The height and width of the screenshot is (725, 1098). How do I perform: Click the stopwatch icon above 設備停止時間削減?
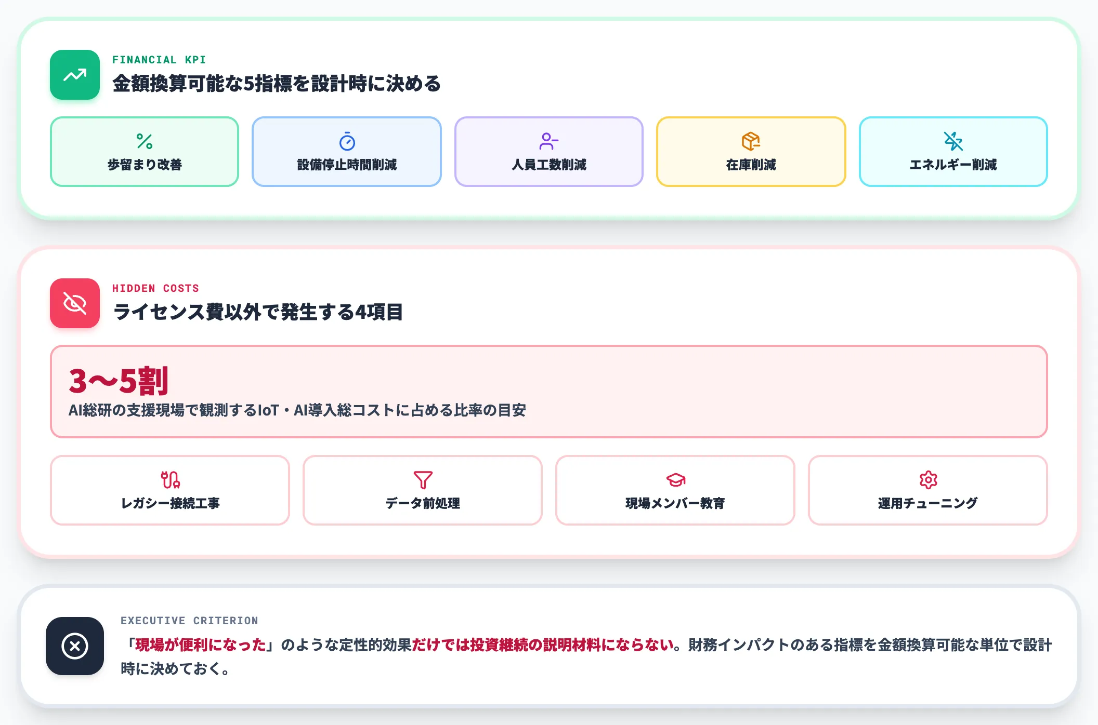[347, 141]
